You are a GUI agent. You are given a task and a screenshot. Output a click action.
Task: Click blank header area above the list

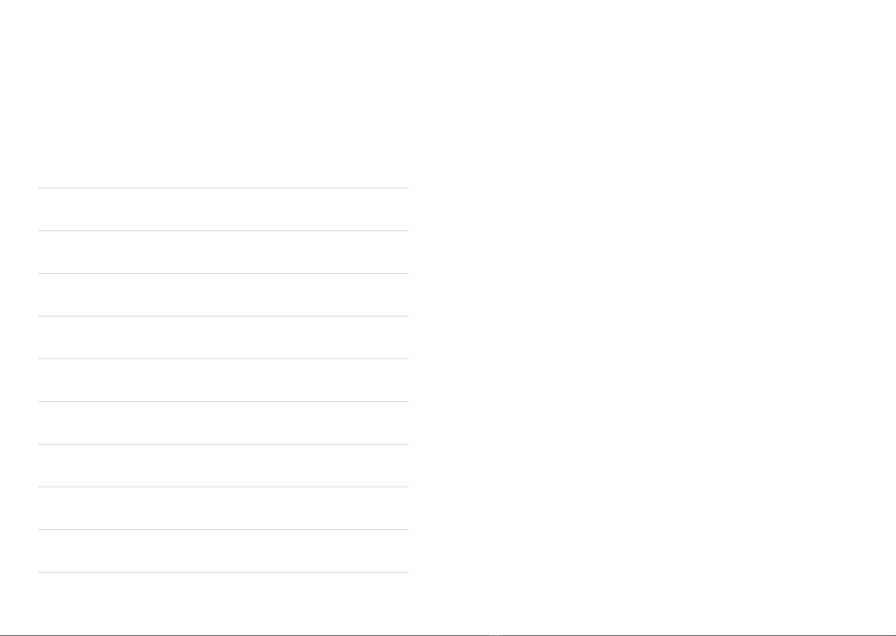click(x=223, y=93)
